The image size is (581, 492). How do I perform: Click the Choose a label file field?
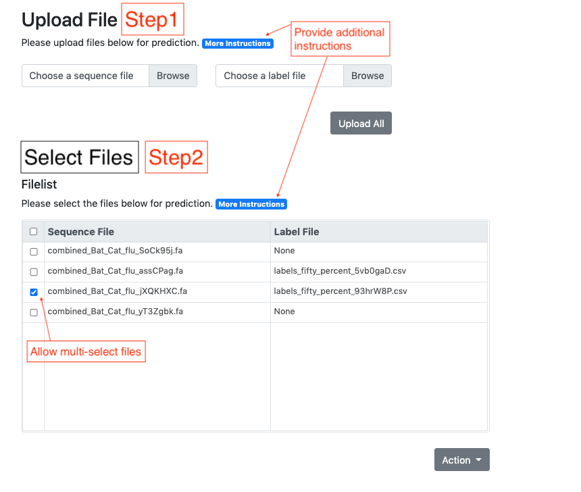(x=280, y=76)
